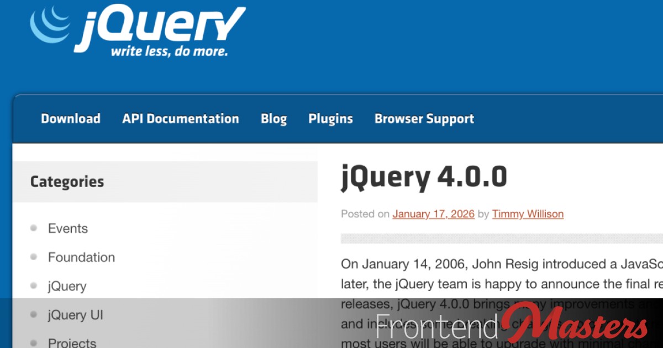
Task: Open the Plugins navigation item
Action: [330, 118]
